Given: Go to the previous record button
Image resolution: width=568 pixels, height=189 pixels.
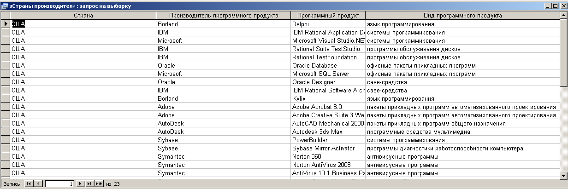Looking at the screenshot, I should click(38, 184).
